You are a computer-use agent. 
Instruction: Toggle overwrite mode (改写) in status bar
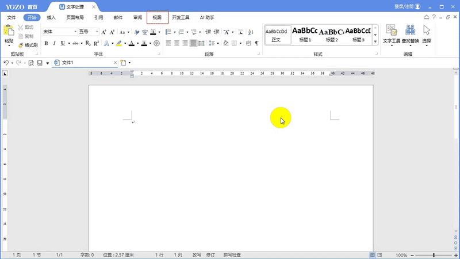[x=197, y=255]
